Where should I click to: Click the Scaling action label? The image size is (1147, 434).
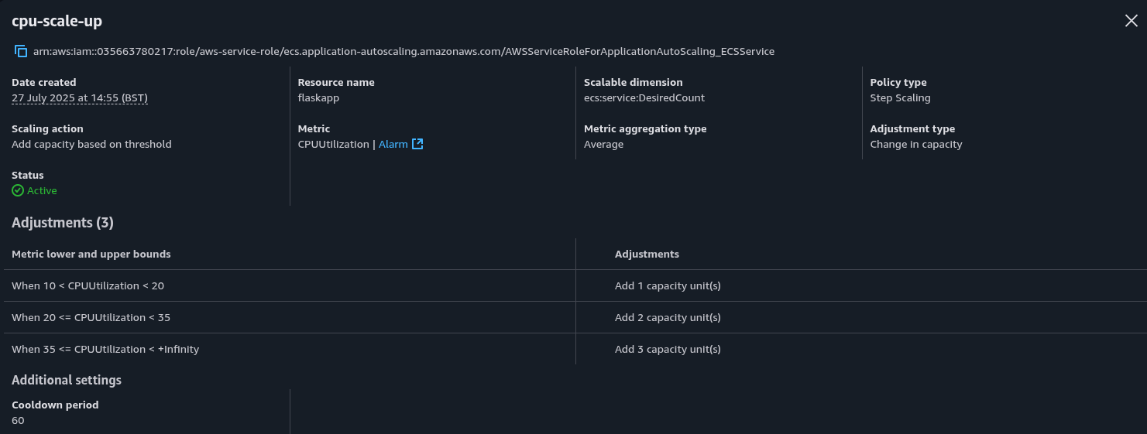pyautogui.click(x=47, y=128)
